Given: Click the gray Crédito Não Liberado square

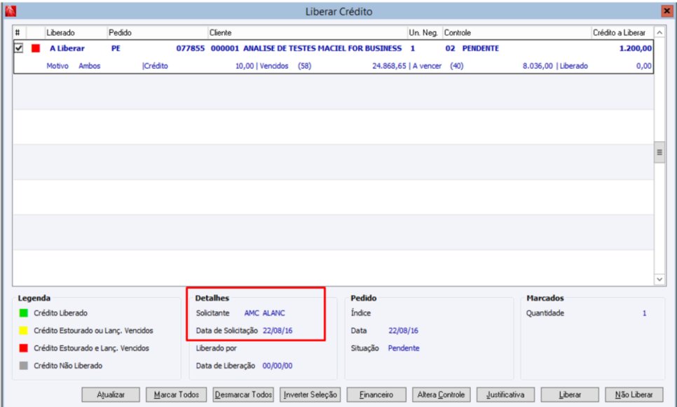Looking at the screenshot, I should pos(24,366).
